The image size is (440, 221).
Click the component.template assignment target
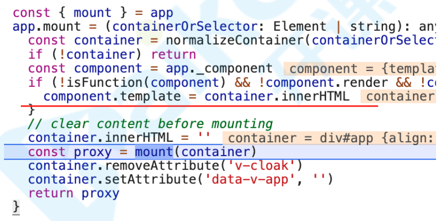tap(112, 97)
